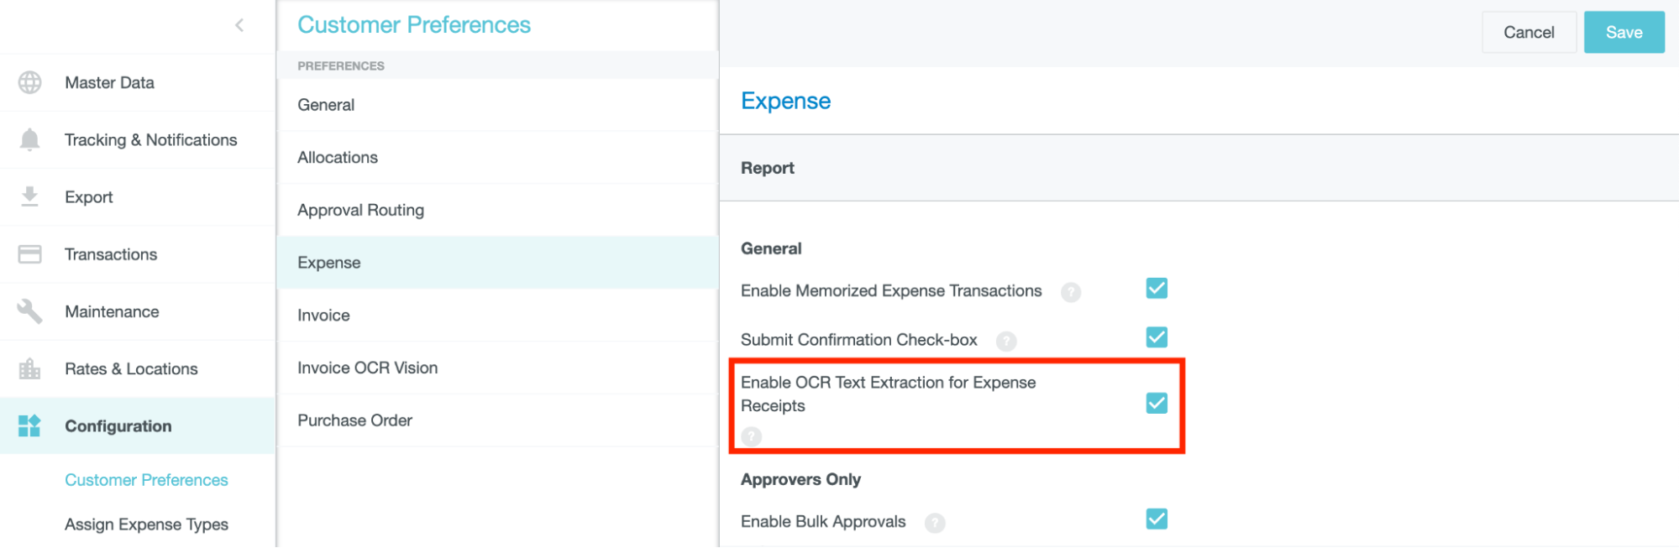Screen dimensions: 1679x548
Task: Uncheck Enable Memorized Expense Transactions checkbox
Action: coord(1157,289)
